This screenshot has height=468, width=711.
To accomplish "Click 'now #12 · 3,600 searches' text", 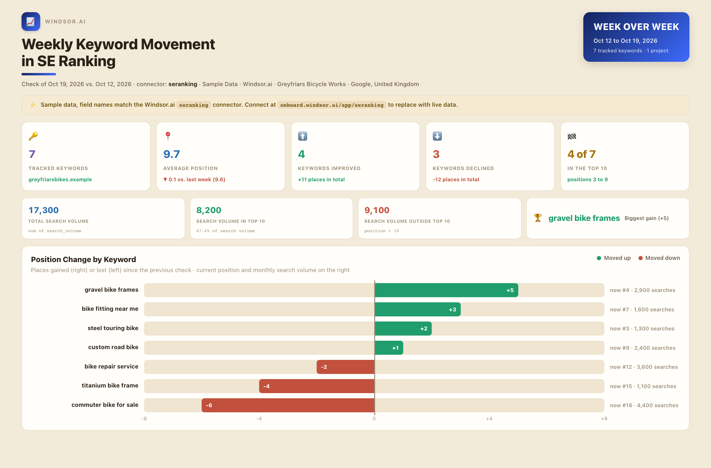I will [644, 367].
